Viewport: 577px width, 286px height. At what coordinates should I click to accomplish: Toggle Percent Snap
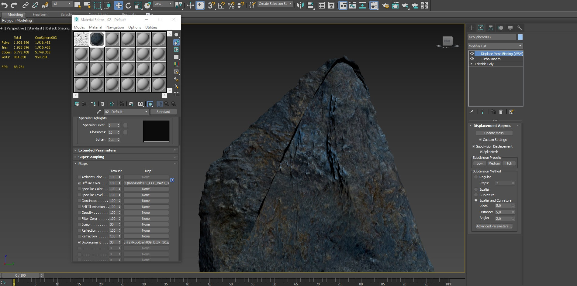click(231, 5)
